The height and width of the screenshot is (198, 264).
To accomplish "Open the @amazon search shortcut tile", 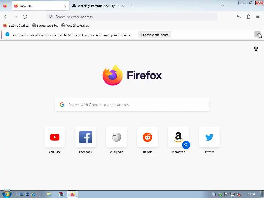I will 178,137.
